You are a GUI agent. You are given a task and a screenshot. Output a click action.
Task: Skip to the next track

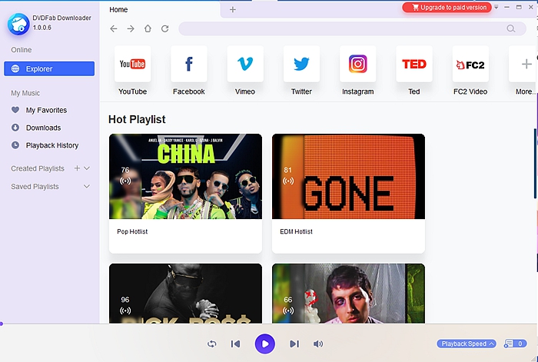coord(294,344)
